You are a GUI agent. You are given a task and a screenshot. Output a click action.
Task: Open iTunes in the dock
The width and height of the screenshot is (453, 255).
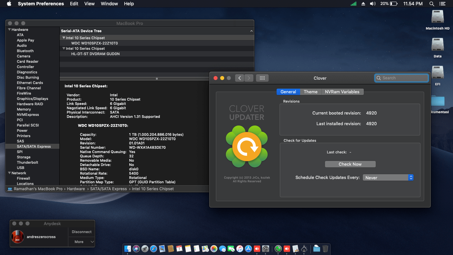pos(240,248)
